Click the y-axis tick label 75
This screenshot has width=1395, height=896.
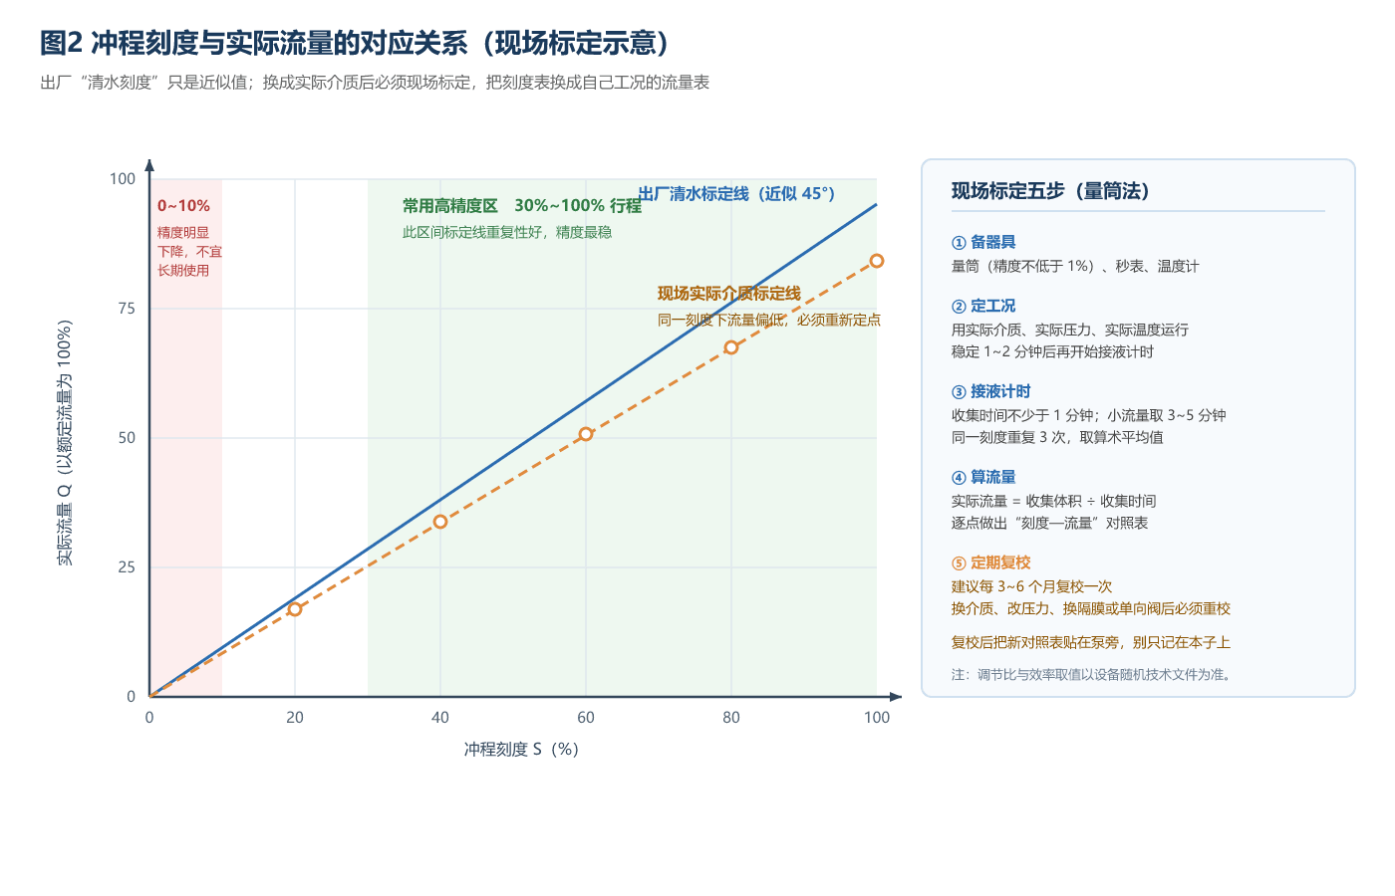(127, 309)
